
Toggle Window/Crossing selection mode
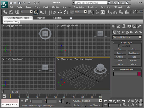click(53, 12)
